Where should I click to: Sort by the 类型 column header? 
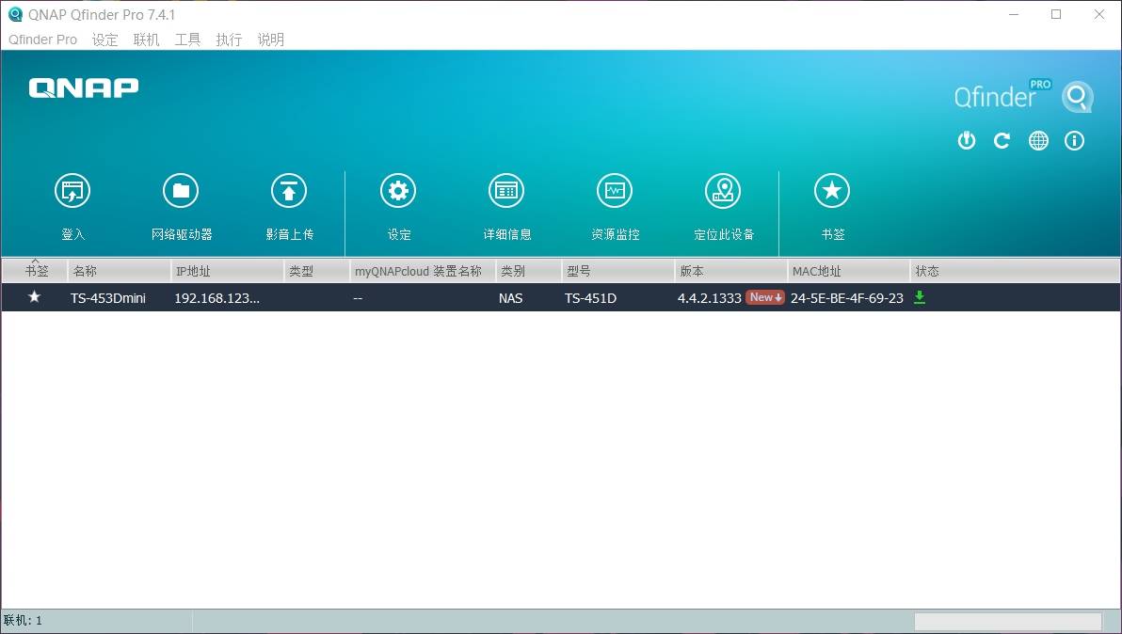coord(316,271)
